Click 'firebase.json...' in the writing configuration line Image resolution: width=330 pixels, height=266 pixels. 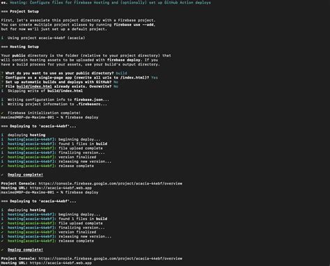tap(91, 100)
